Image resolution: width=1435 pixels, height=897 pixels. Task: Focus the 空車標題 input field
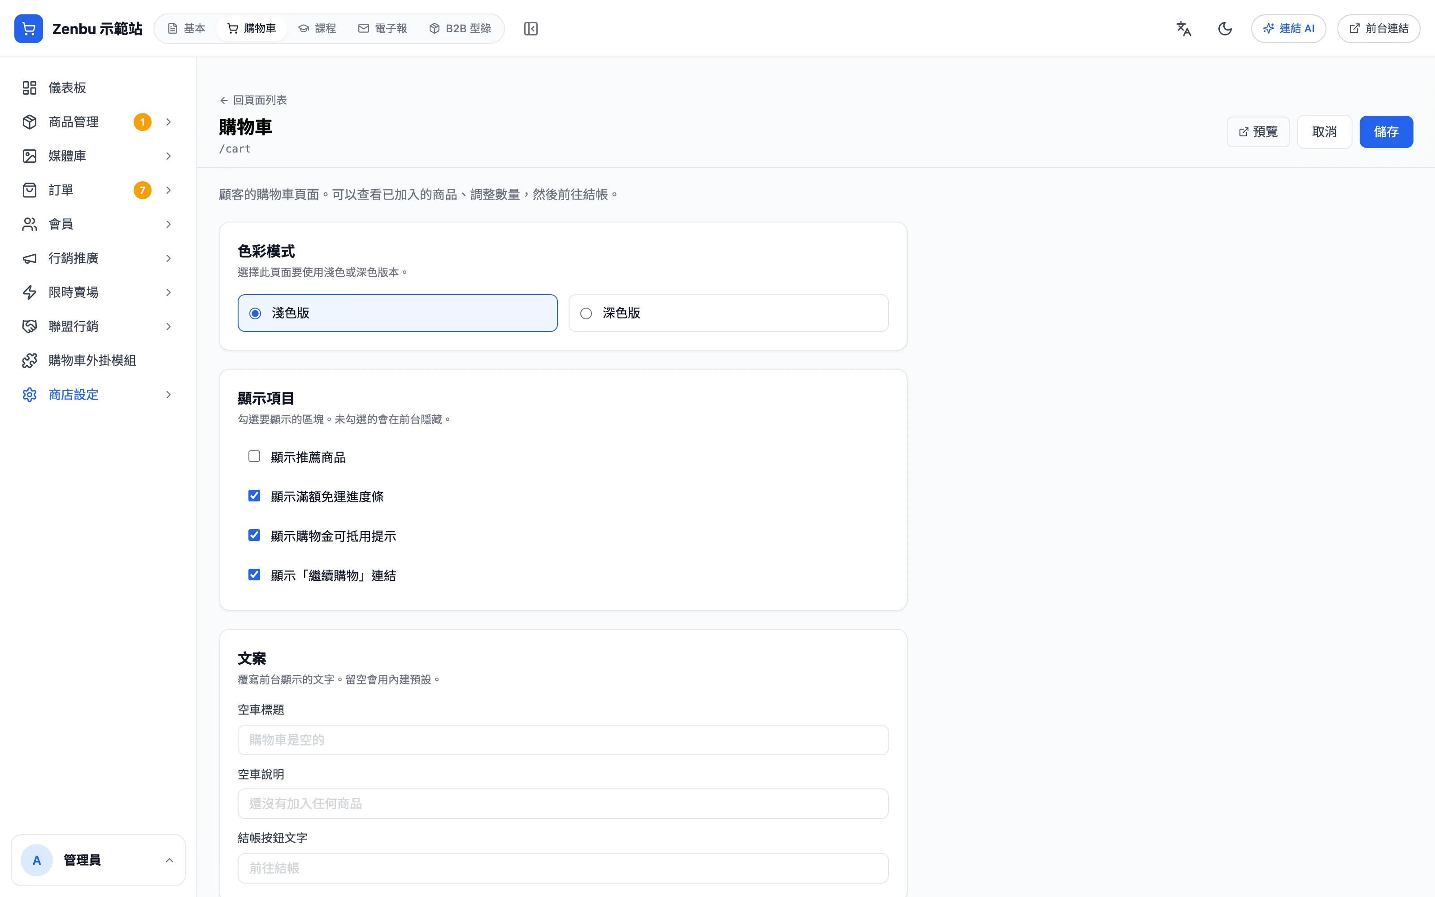pyautogui.click(x=563, y=740)
